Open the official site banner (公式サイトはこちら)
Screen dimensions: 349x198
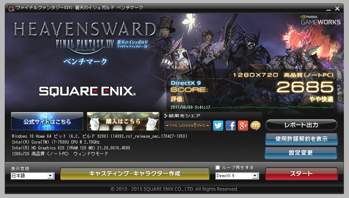coord(47,121)
